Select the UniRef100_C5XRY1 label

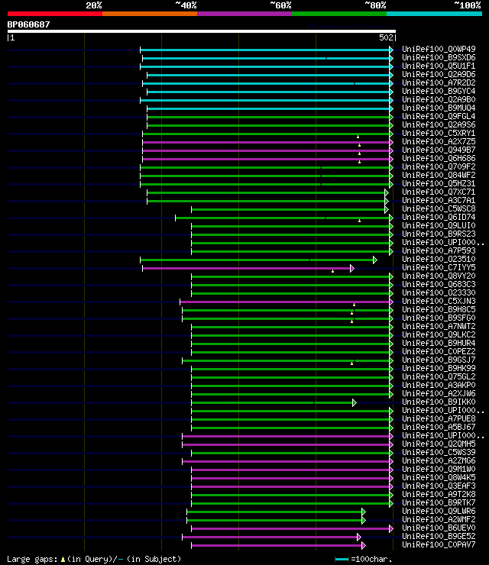[439, 133]
